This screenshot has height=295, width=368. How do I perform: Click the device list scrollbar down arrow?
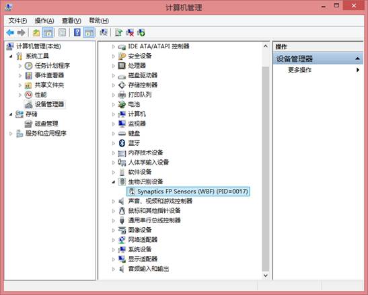point(266,276)
